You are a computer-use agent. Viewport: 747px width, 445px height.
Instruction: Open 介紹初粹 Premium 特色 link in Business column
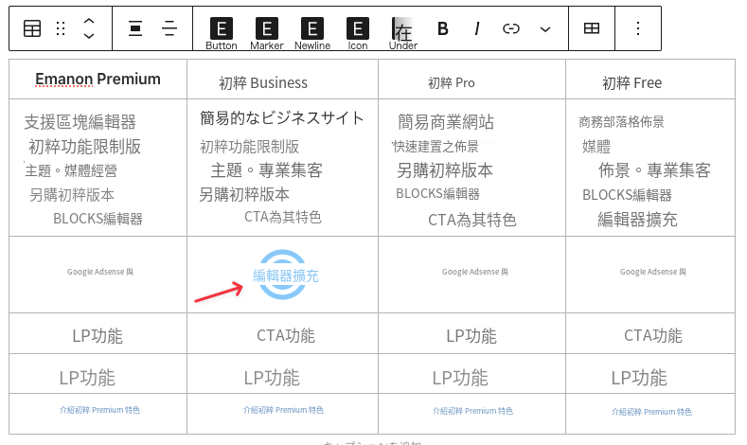pyautogui.click(x=283, y=410)
